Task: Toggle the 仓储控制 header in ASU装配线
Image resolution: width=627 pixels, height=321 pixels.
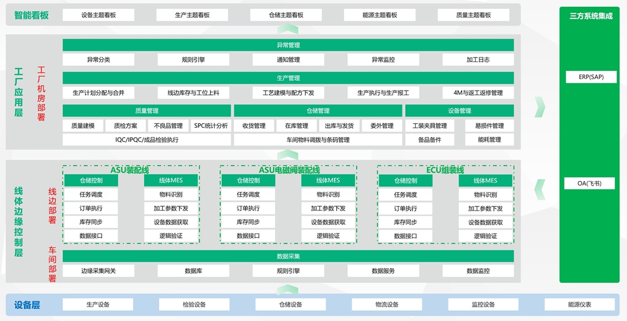Action: coord(92,180)
